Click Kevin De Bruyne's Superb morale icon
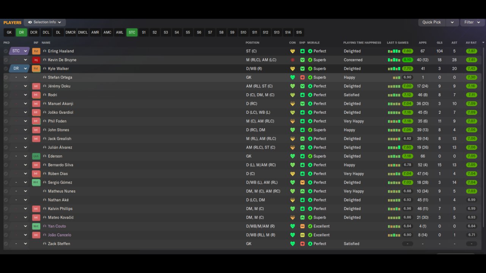486x273 pixels. pos(310,60)
